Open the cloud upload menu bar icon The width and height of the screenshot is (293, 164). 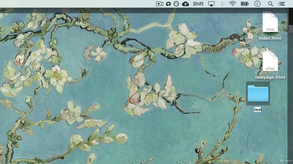[x=185, y=4]
